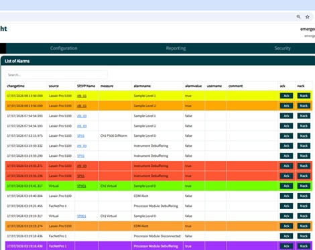
Task: Nack the yellow Sample Level 1 true alarm
Action: pyautogui.click(x=304, y=96)
